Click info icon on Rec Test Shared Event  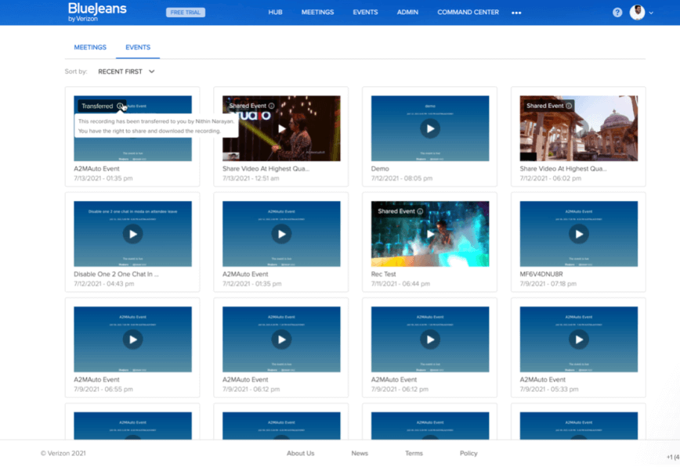click(420, 211)
